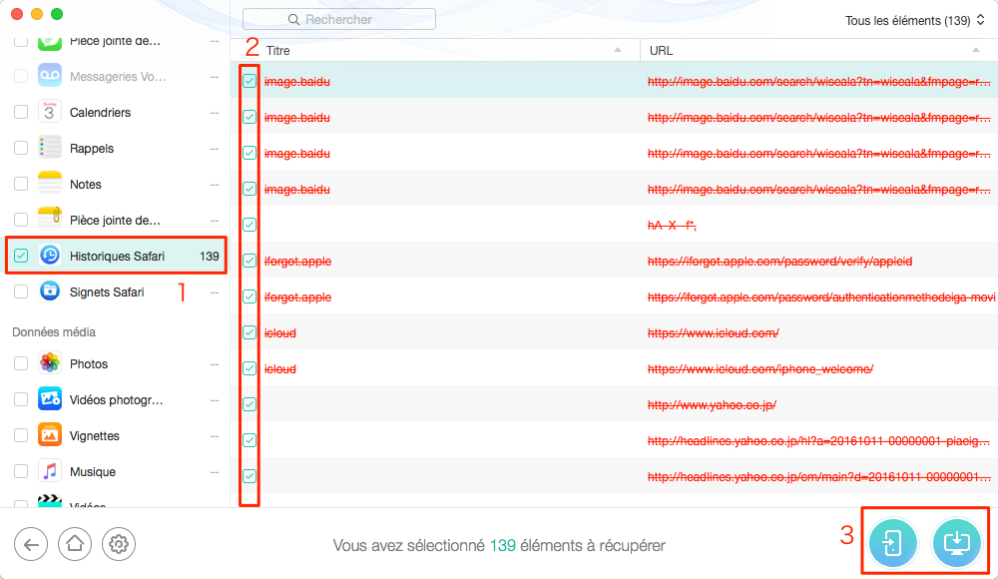998x579 pixels.
Task: Click the magnifier icon in search box
Action: (x=293, y=20)
